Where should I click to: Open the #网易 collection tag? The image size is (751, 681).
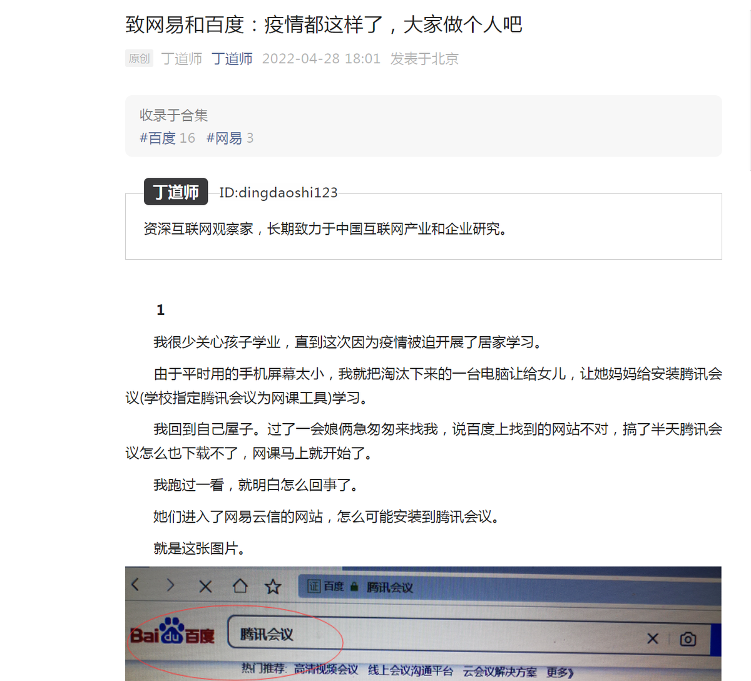[230, 138]
